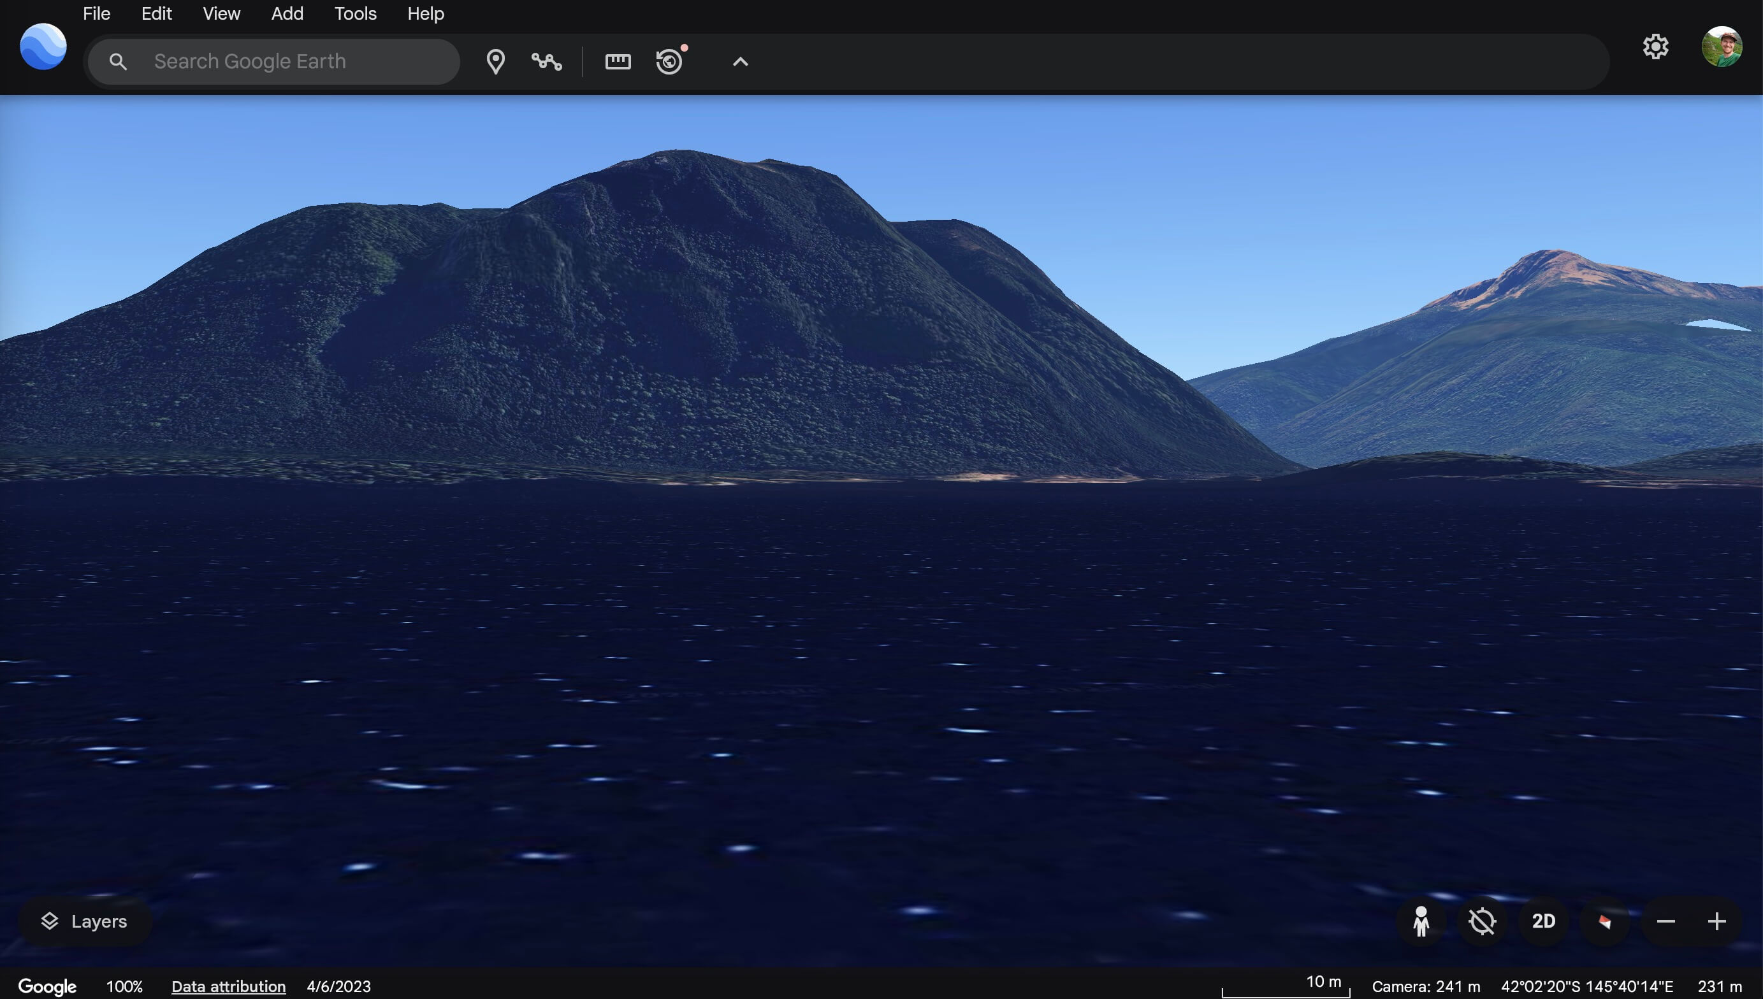
Task: Open the View menu
Action: point(221,14)
